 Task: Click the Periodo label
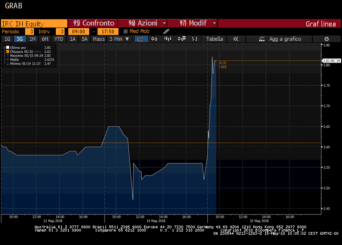pos(11,31)
